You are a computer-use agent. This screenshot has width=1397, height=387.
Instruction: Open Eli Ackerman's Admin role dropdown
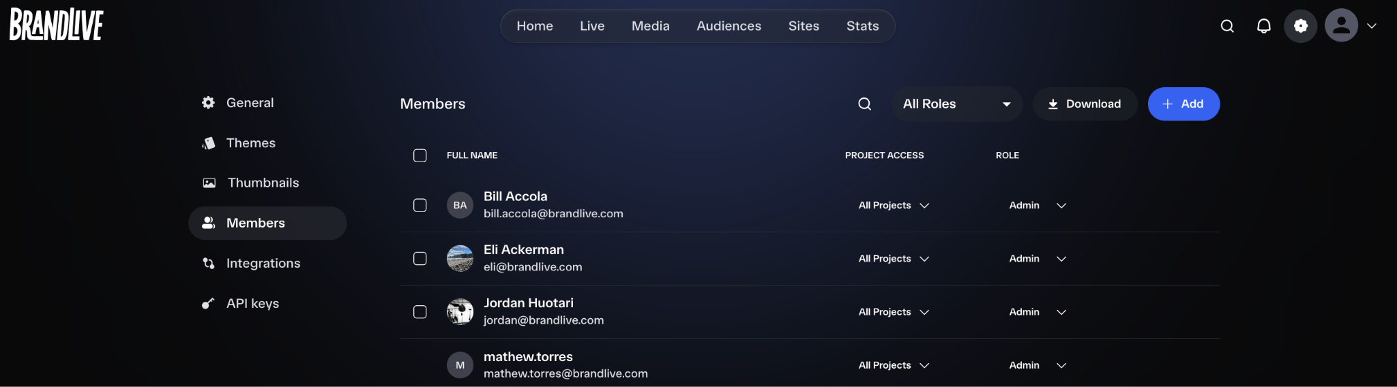[1038, 259]
